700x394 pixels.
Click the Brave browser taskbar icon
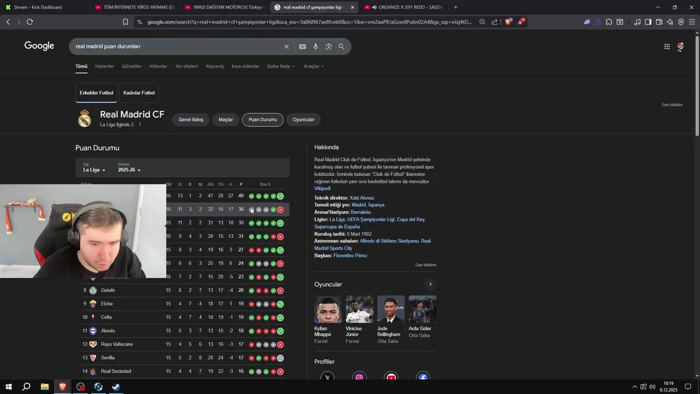62,387
